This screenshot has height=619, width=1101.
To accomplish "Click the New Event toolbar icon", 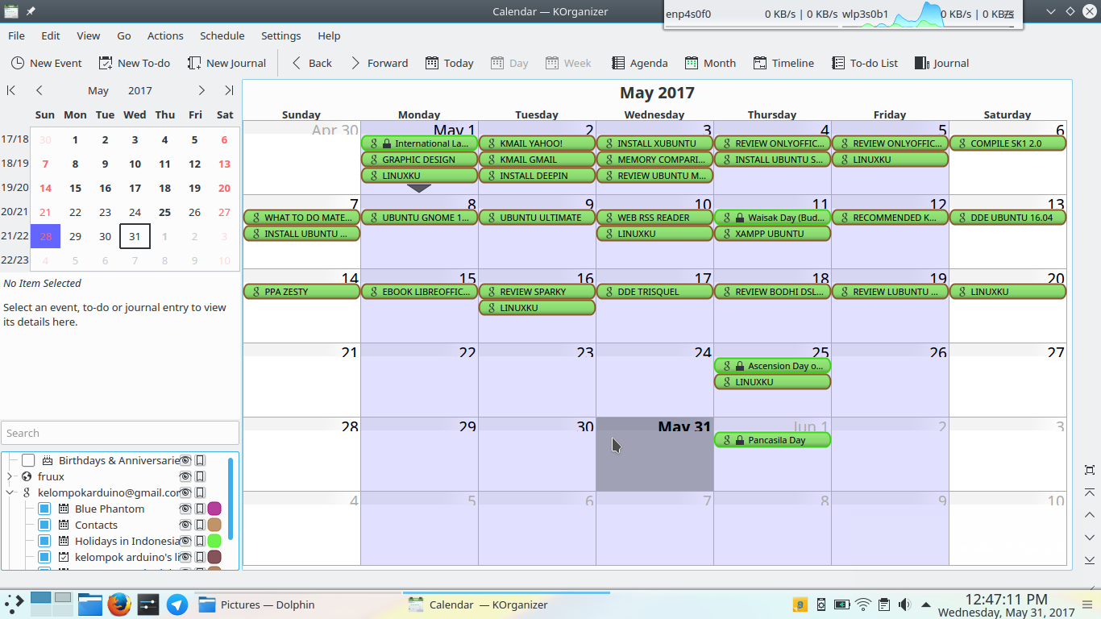I will (17, 63).
